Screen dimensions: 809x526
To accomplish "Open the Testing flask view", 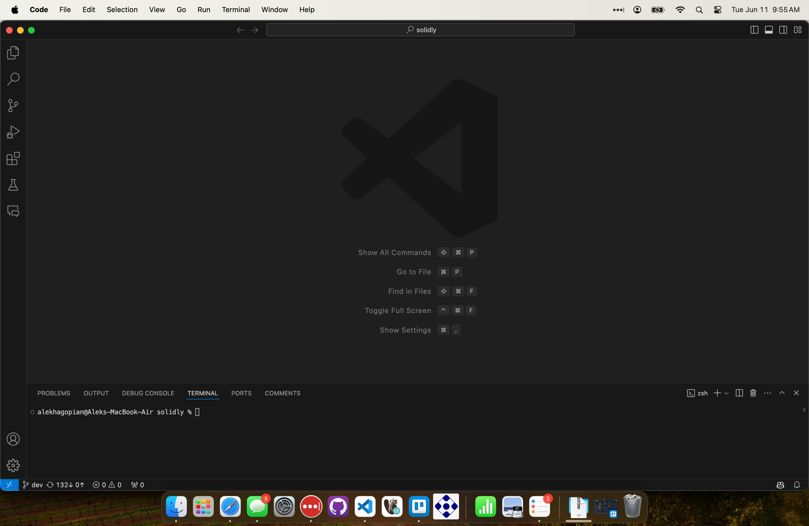I will pos(13,185).
